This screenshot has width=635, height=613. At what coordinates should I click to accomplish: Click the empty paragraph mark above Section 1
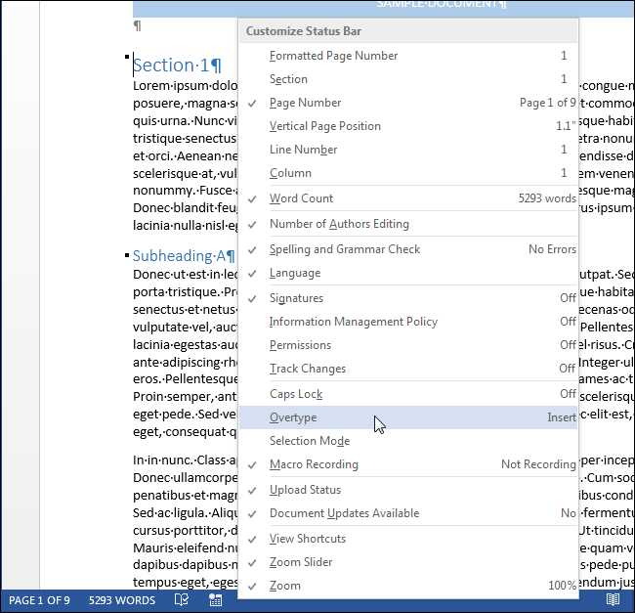[x=138, y=26]
